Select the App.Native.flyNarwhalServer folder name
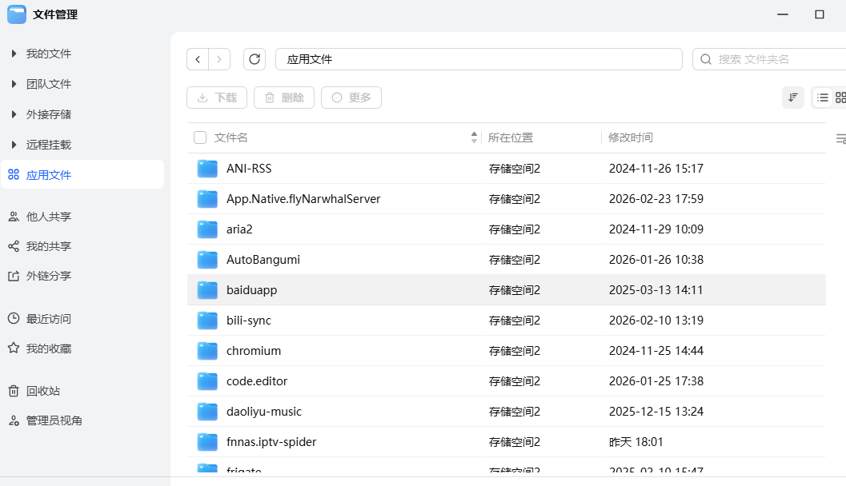This screenshot has height=486, width=846. (x=303, y=199)
